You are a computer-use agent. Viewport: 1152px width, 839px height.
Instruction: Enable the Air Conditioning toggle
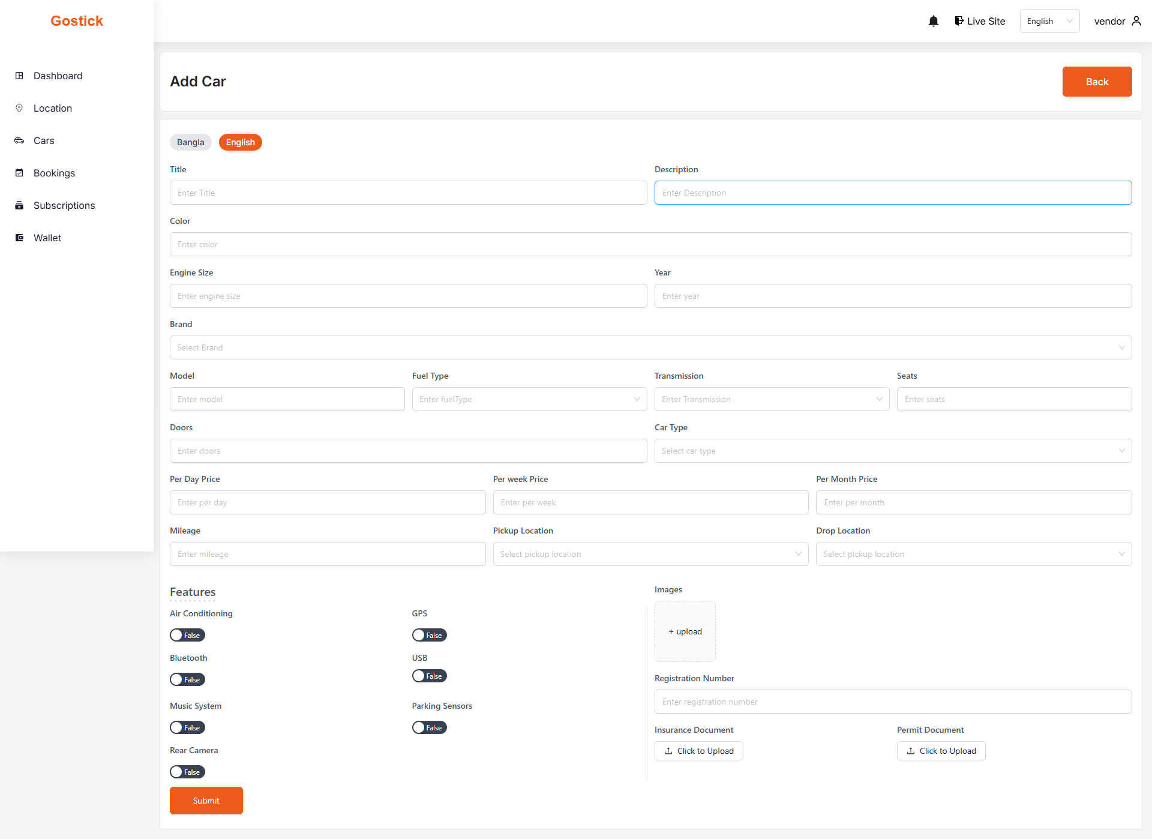187,635
